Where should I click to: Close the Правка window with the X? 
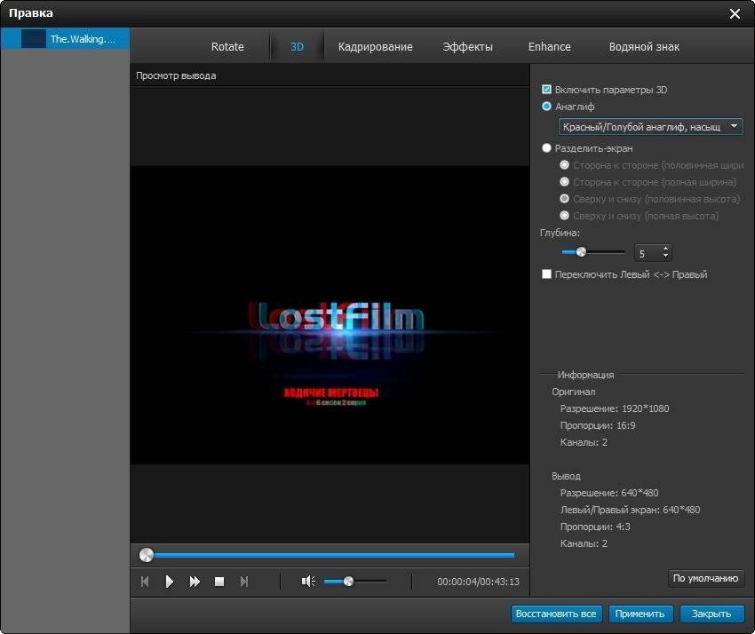735,13
